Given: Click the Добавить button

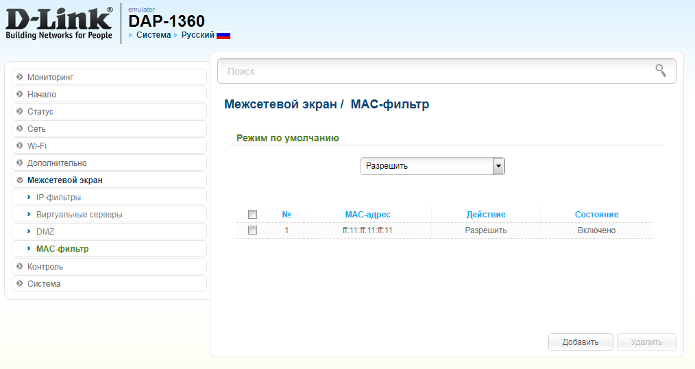Looking at the screenshot, I should click(581, 342).
